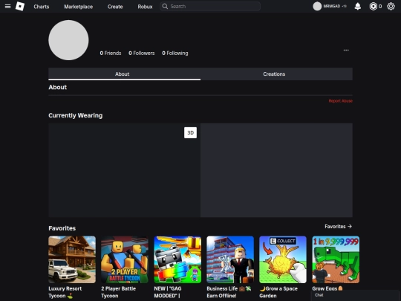Open the hamburger navigation menu
Screen dimensions: 401x301
7,7
